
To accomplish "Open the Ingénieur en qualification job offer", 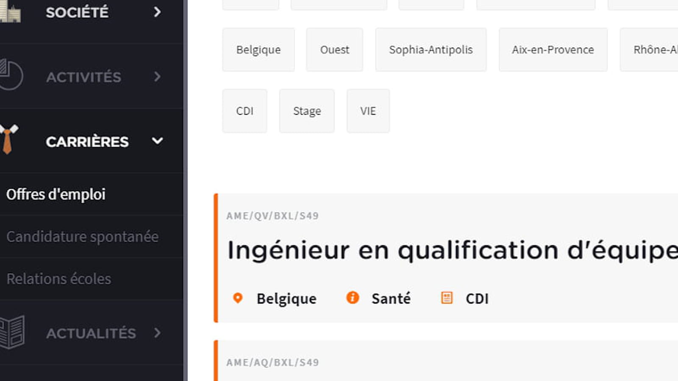I will pyautogui.click(x=453, y=250).
